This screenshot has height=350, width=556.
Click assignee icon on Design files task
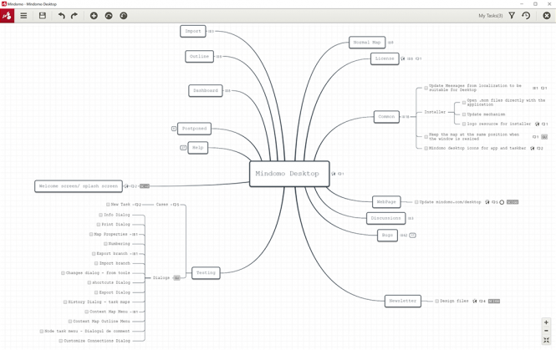[475, 301]
